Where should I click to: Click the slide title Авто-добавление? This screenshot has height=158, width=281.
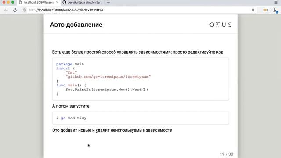click(x=76, y=25)
